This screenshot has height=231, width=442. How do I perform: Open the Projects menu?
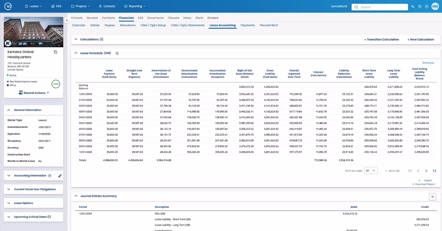80,6
